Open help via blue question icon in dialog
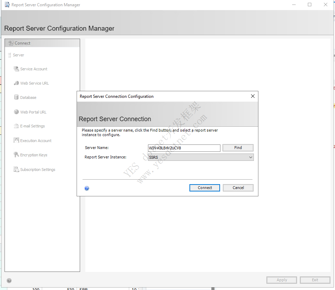335x290 pixels. tap(87, 188)
